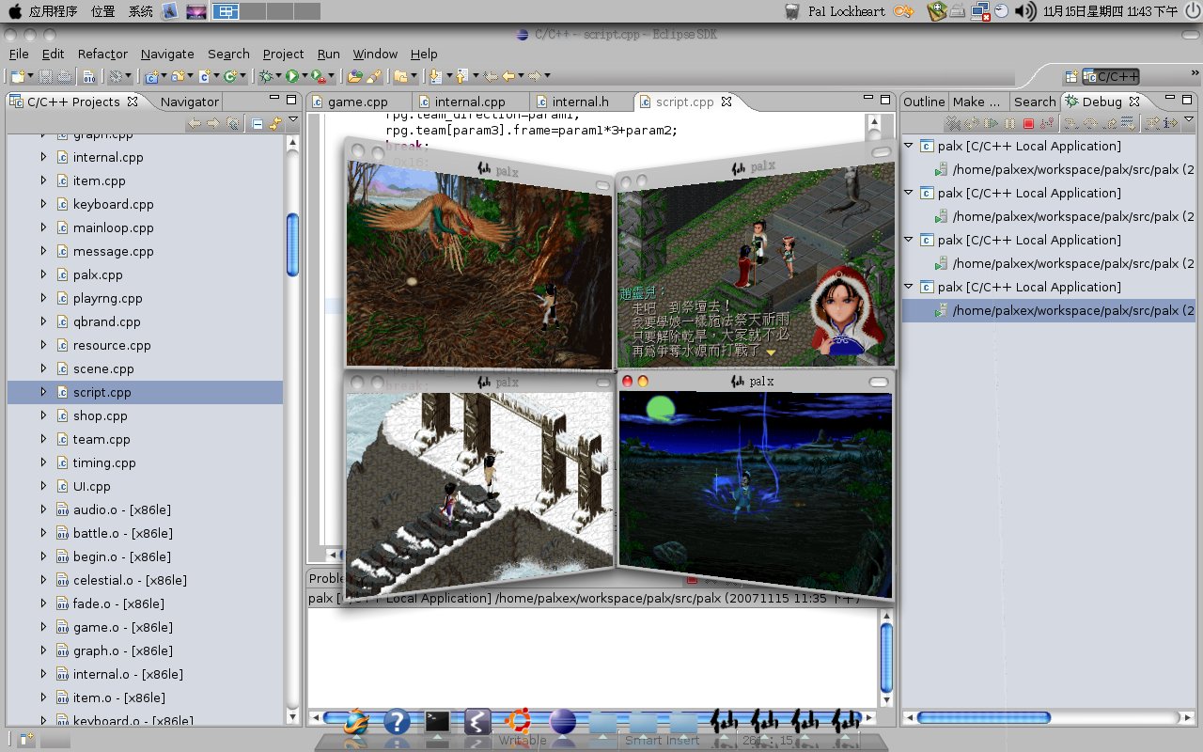Click the C/C++ perspective button
The width and height of the screenshot is (1203, 752).
point(1112,76)
